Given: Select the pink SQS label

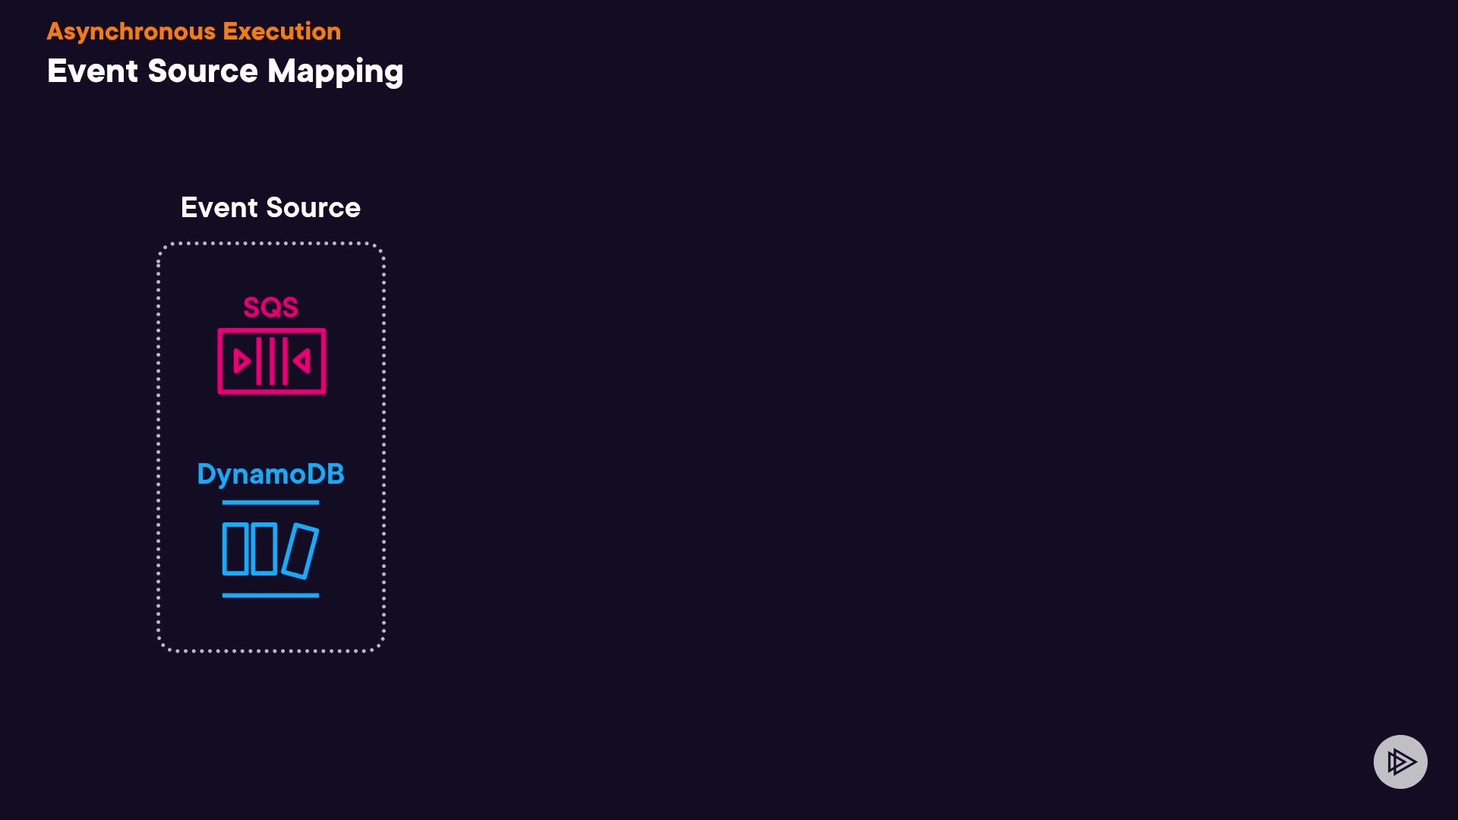Looking at the screenshot, I should click(x=270, y=307).
